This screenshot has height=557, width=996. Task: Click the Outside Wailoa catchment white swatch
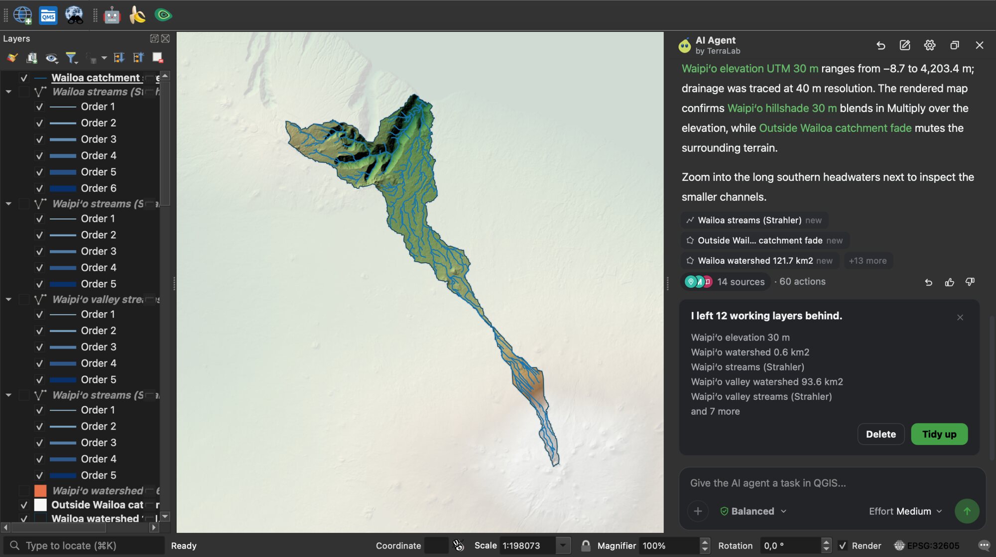point(40,505)
